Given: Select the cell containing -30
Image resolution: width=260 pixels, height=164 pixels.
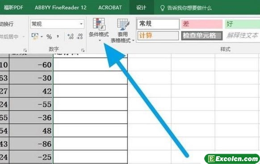Looking at the screenshot, I should (x=31, y=78).
